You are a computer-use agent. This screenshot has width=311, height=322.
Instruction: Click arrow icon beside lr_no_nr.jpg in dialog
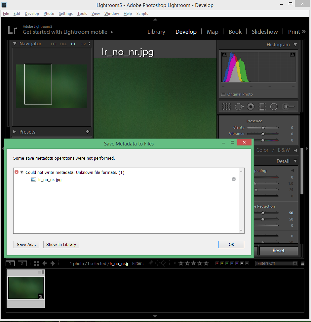tap(234, 179)
